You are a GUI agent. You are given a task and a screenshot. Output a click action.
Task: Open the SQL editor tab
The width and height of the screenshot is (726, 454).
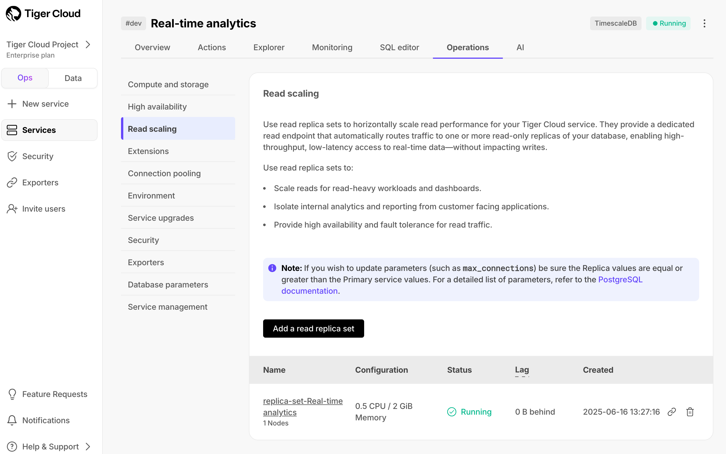tap(399, 47)
